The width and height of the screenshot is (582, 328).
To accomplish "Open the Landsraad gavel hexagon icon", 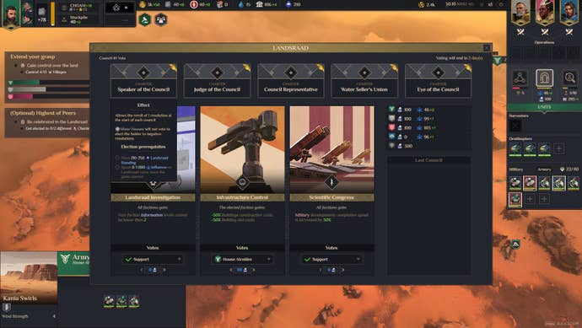I will tap(145, 19).
